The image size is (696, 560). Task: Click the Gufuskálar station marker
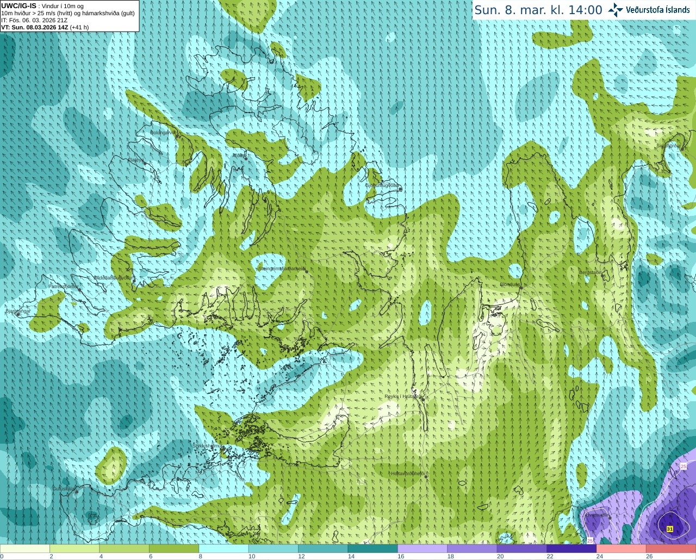pos(77,492)
